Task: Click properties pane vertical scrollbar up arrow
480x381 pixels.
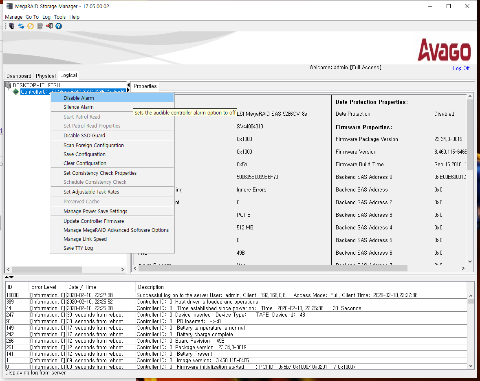Action: point(470,97)
